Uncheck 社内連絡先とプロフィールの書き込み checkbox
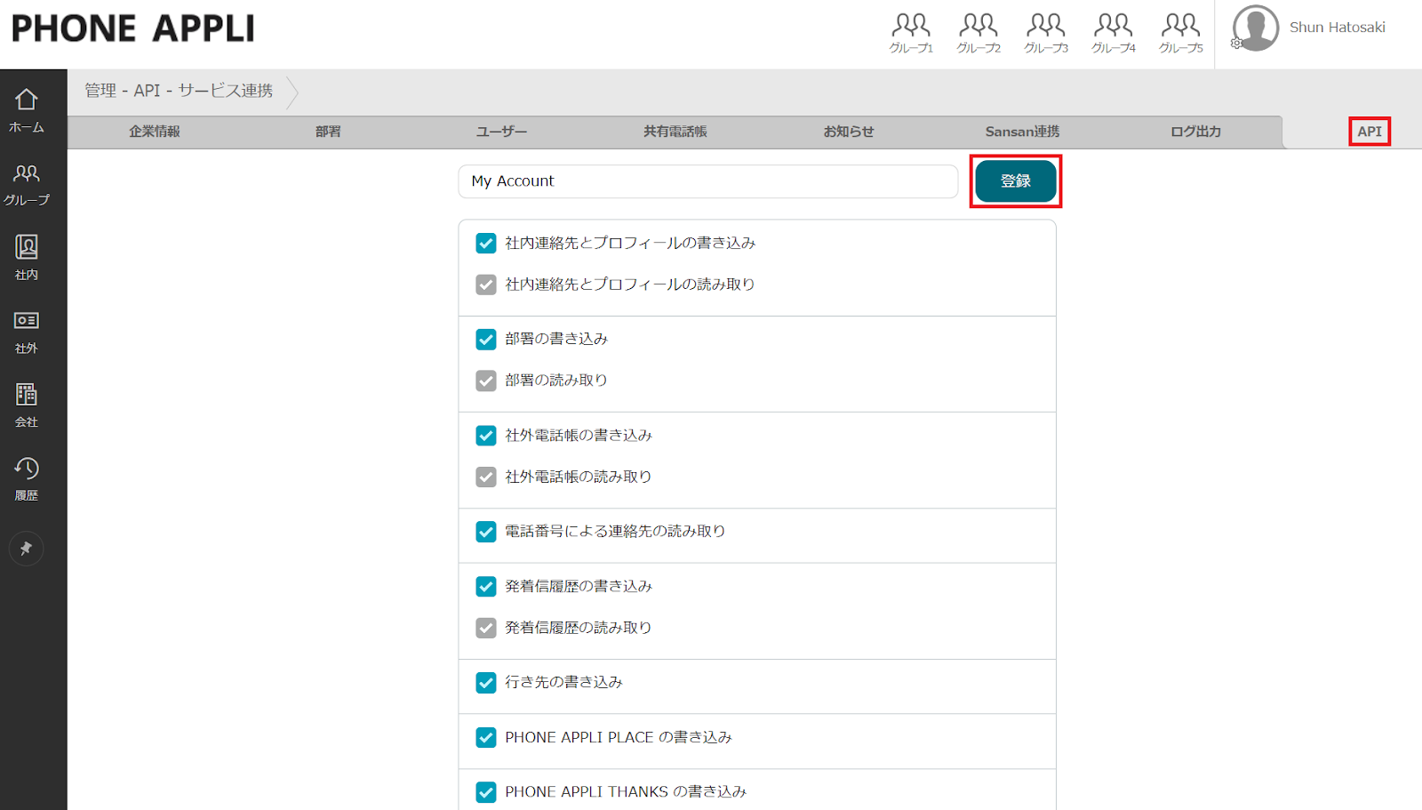 486,244
